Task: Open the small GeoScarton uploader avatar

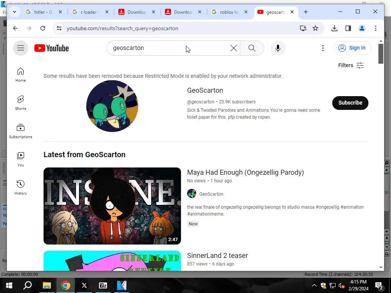Action: 192,193
